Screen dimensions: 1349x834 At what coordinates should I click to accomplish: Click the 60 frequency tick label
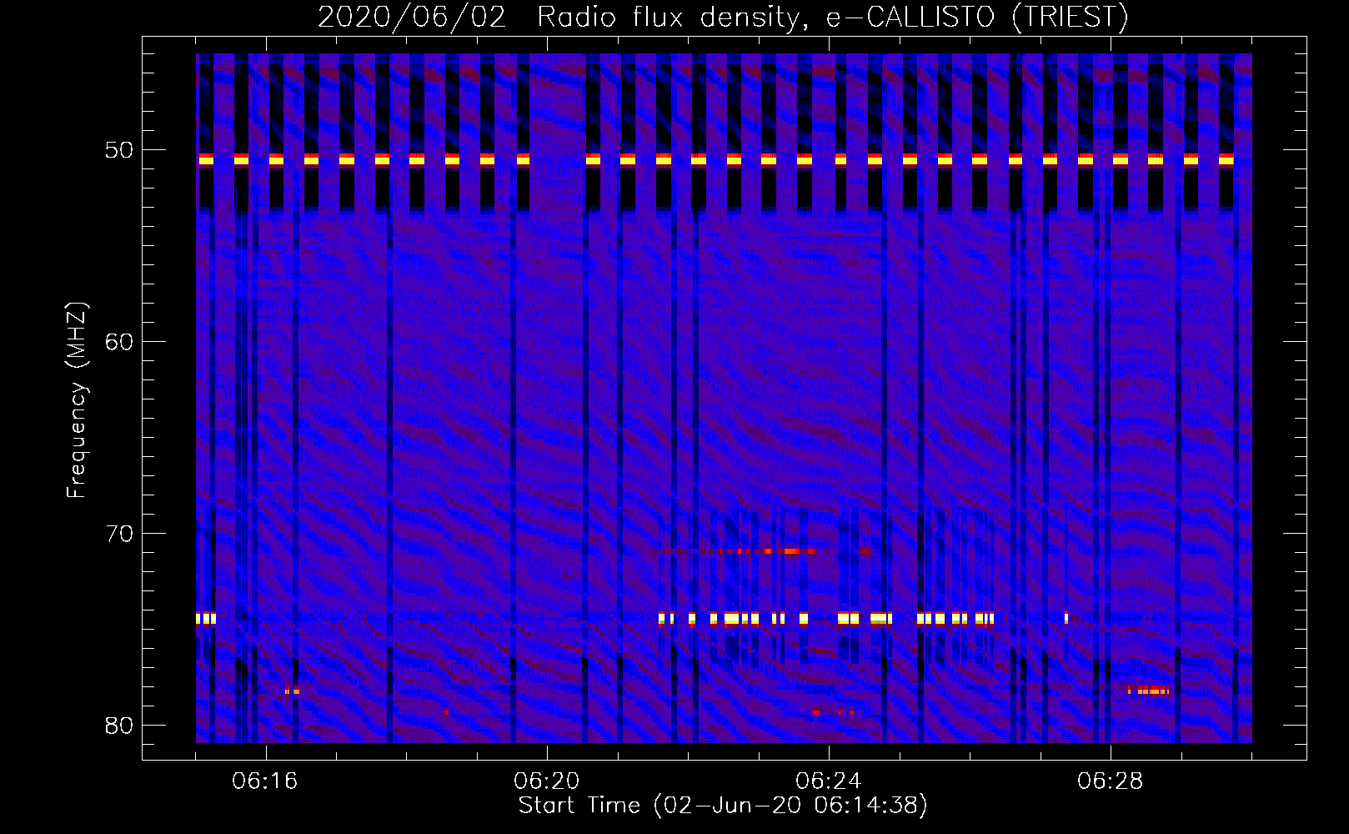(119, 342)
